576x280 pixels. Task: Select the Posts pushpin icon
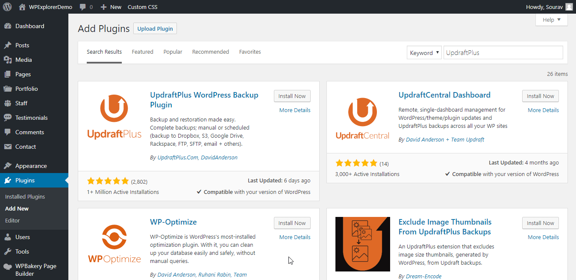9,45
